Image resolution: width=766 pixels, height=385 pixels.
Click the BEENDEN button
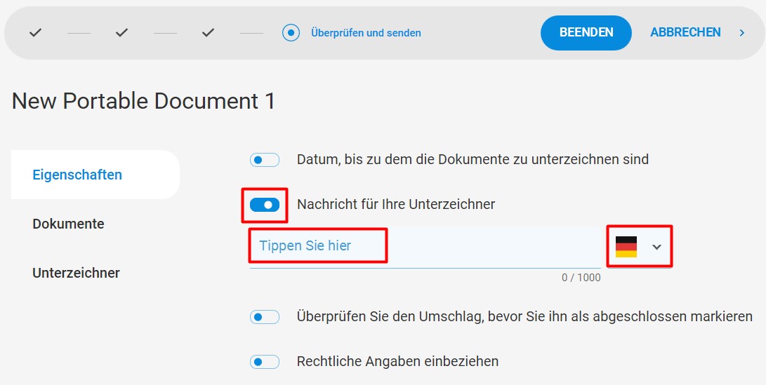(x=586, y=33)
